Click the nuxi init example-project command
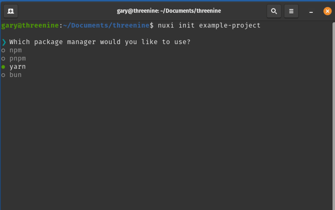 click(209, 26)
